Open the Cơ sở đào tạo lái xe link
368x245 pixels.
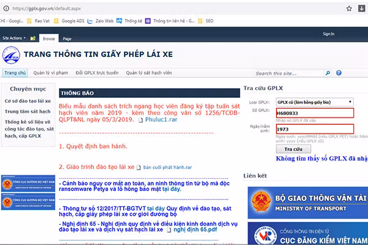pyautogui.click(x=28, y=101)
